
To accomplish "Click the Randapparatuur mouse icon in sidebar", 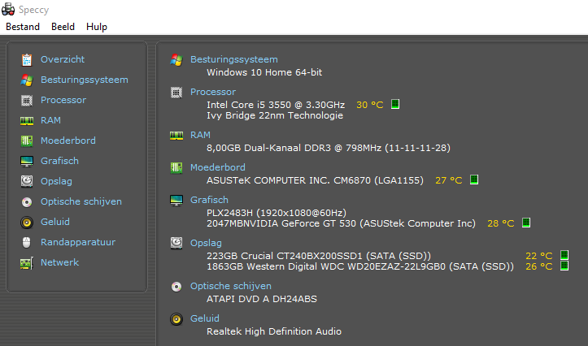I will pyautogui.click(x=27, y=242).
